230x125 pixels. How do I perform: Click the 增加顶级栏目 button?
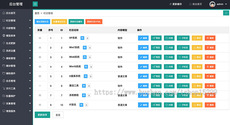pos(42,22)
